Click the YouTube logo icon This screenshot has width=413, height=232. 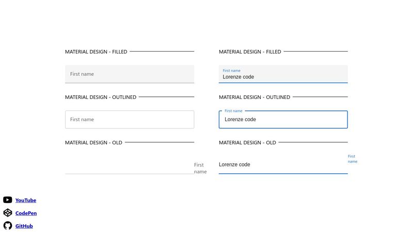click(x=7, y=200)
